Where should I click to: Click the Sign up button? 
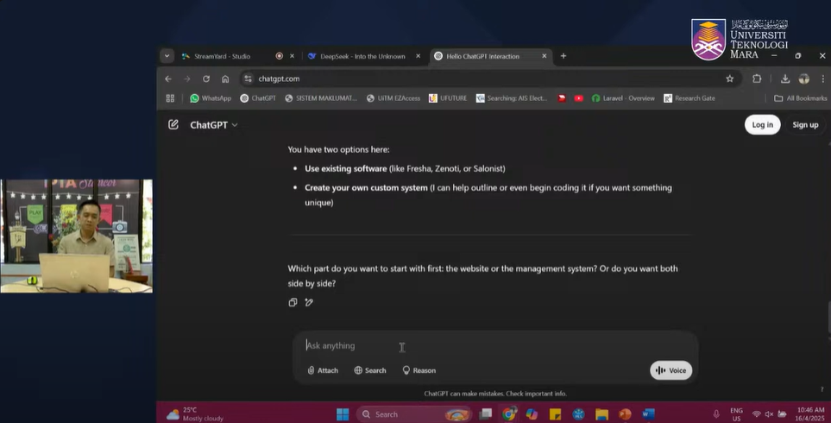[805, 124]
